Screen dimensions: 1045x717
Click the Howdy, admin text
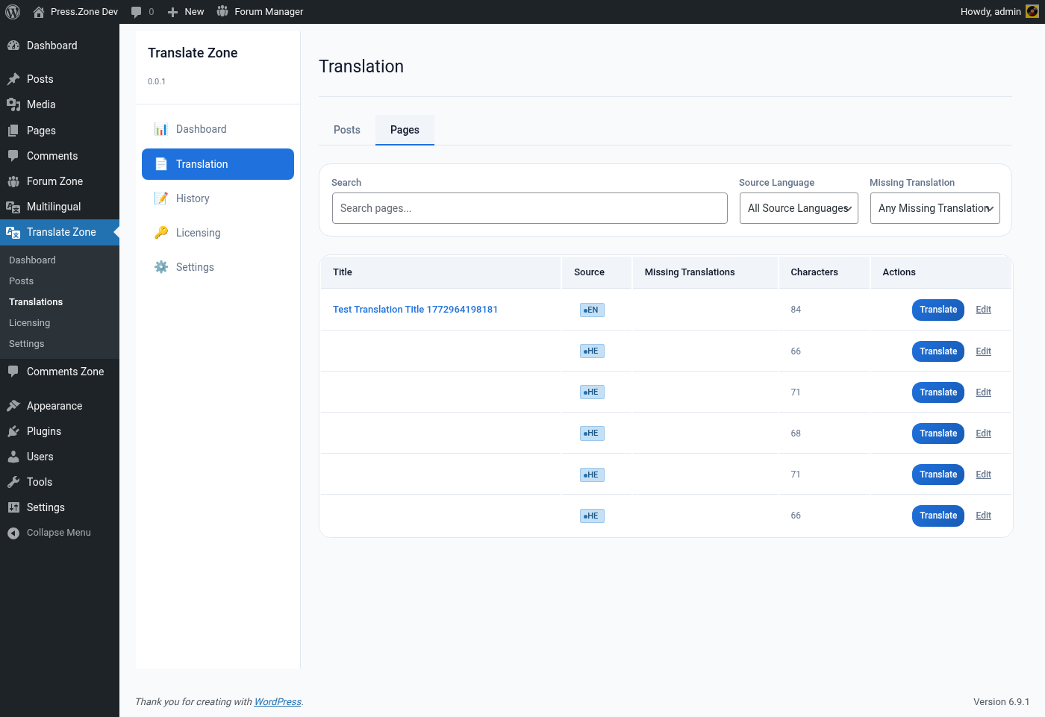pyautogui.click(x=991, y=12)
